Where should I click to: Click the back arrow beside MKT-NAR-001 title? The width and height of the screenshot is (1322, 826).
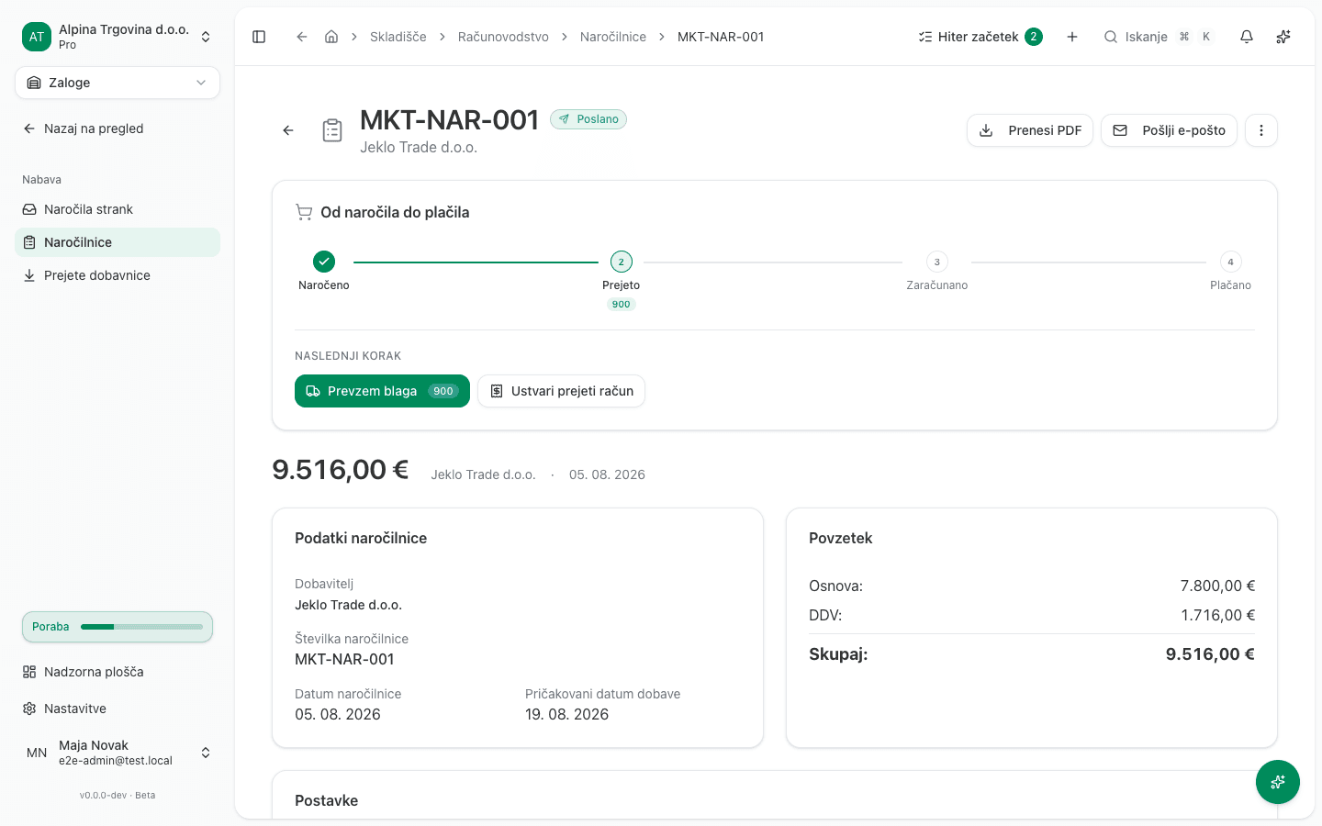click(x=288, y=130)
